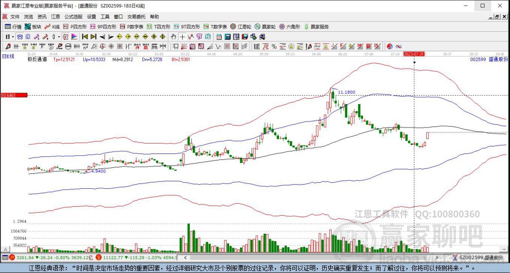The image size is (510, 273).
Task: Open the 9T四方形 tool
Action: (187, 27)
